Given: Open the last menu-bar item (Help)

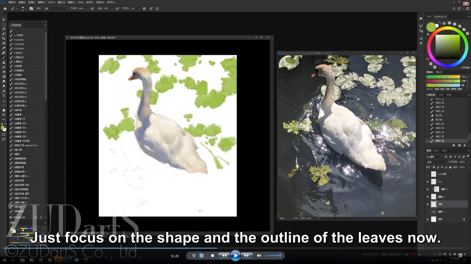Looking at the screenshot, I should [x=111, y=2].
